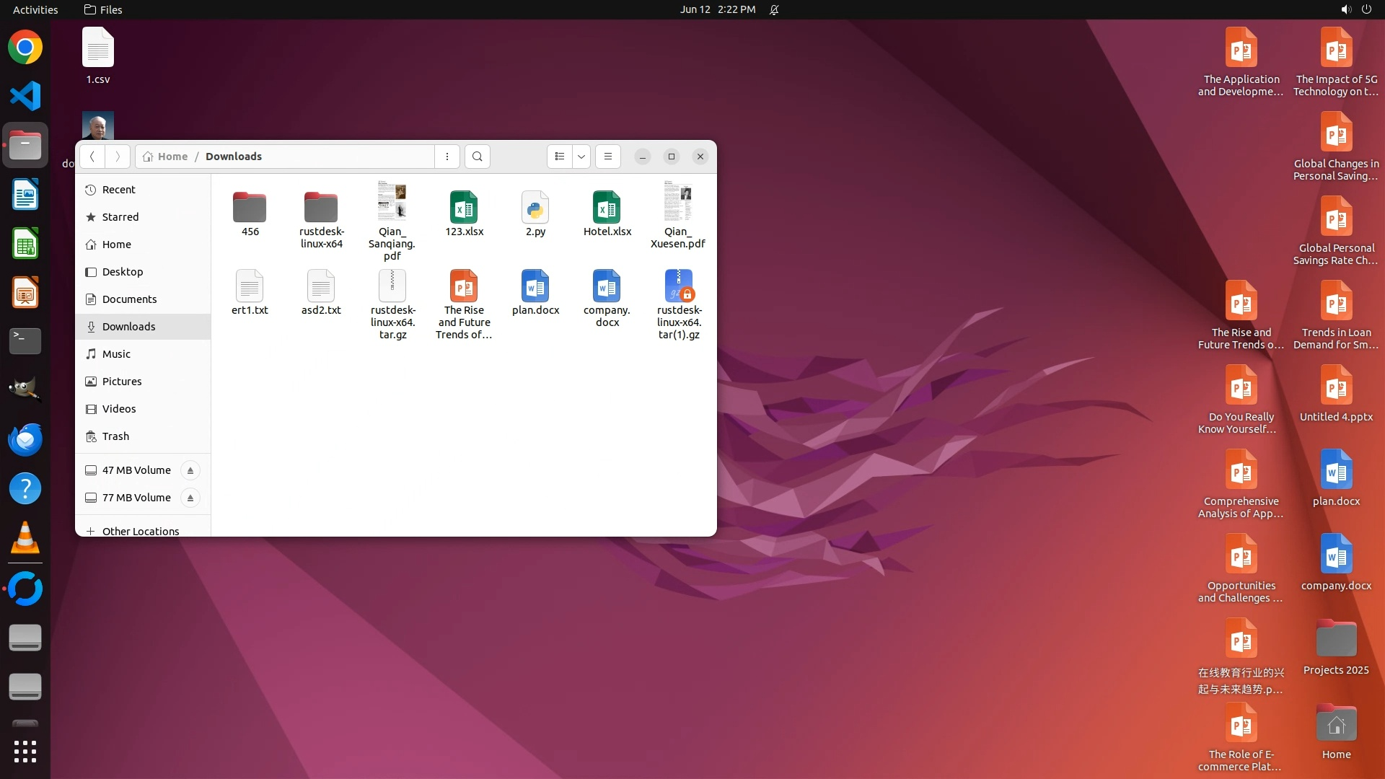The width and height of the screenshot is (1385, 779).
Task: Open the hamburger main menu in Files
Action: pyautogui.click(x=608, y=157)
